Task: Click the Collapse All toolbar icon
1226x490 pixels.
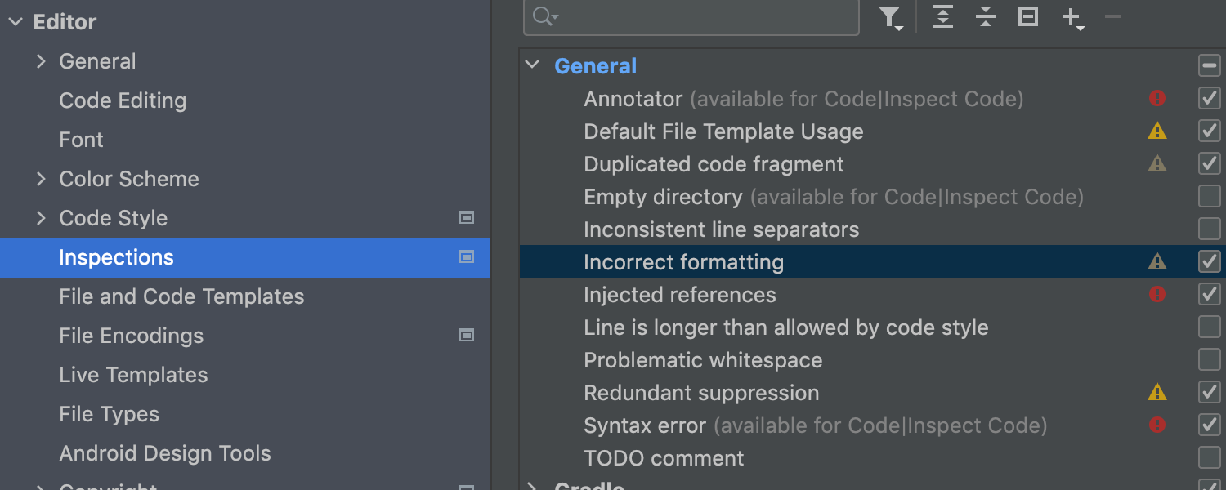Action: [986, 16]
